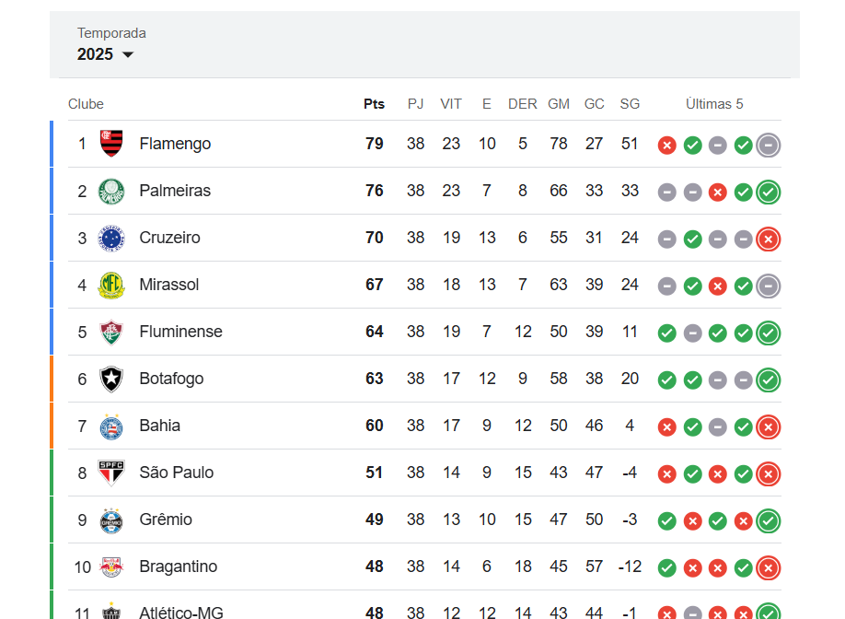The image size is (845, 619).
Task: Click the Clube column header
Action: coord(86,104)
